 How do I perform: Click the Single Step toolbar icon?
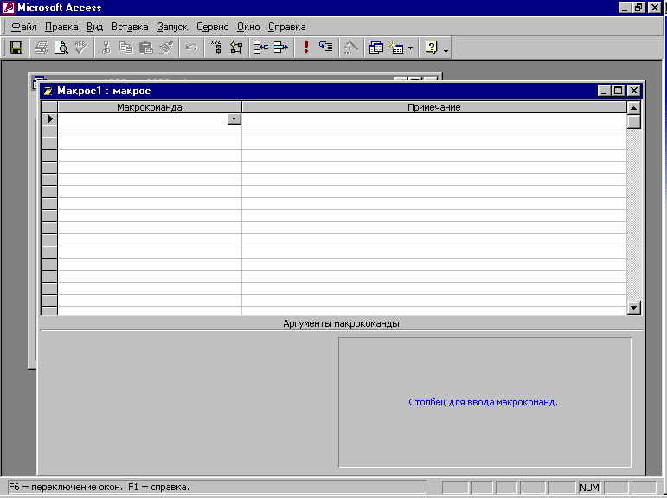pyautogui.click(x=326, y=48)
